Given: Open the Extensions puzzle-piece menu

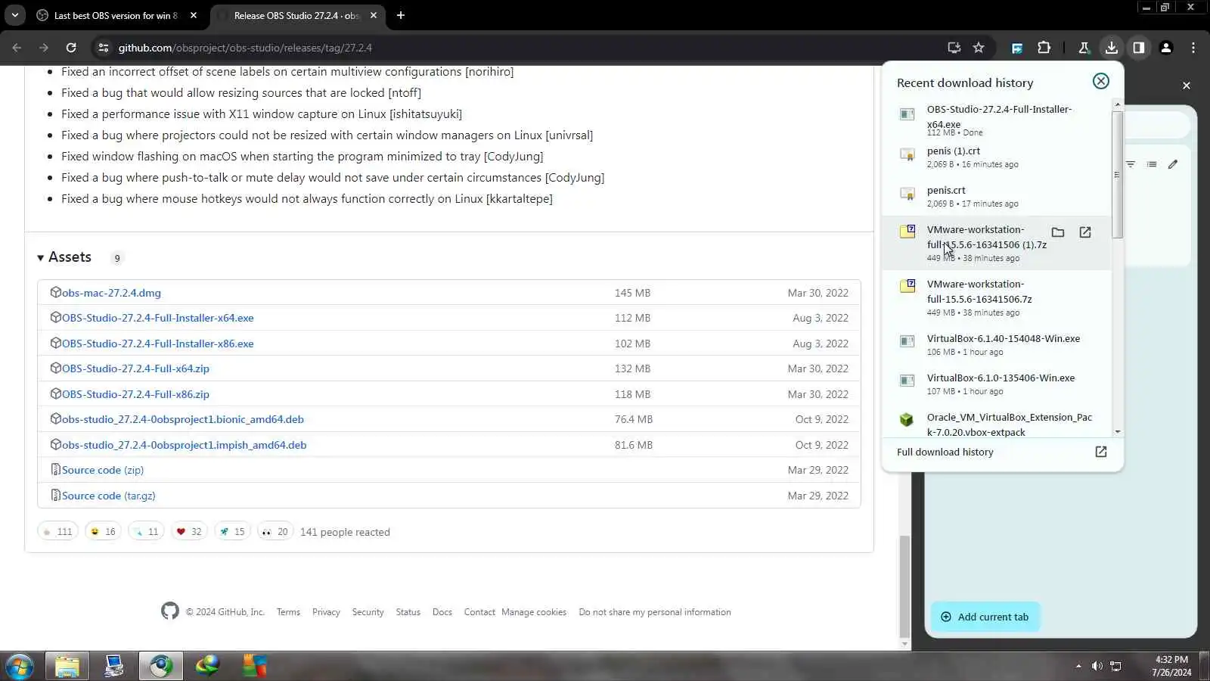Looking at the screenshot, I should point(1044,48).
